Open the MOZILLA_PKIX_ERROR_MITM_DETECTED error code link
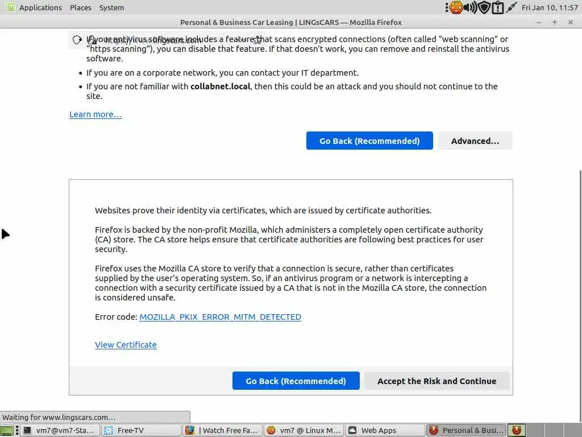582x437 pixels. [220, 317]
